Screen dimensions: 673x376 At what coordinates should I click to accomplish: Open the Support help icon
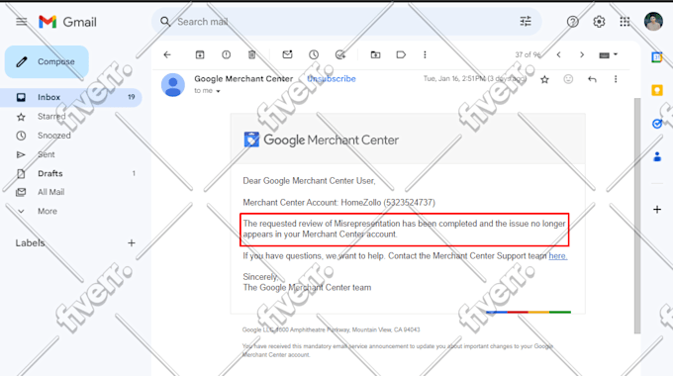pos(573,22)
